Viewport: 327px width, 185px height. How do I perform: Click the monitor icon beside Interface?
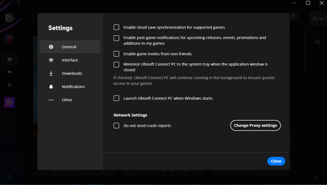tap(51, 60)
